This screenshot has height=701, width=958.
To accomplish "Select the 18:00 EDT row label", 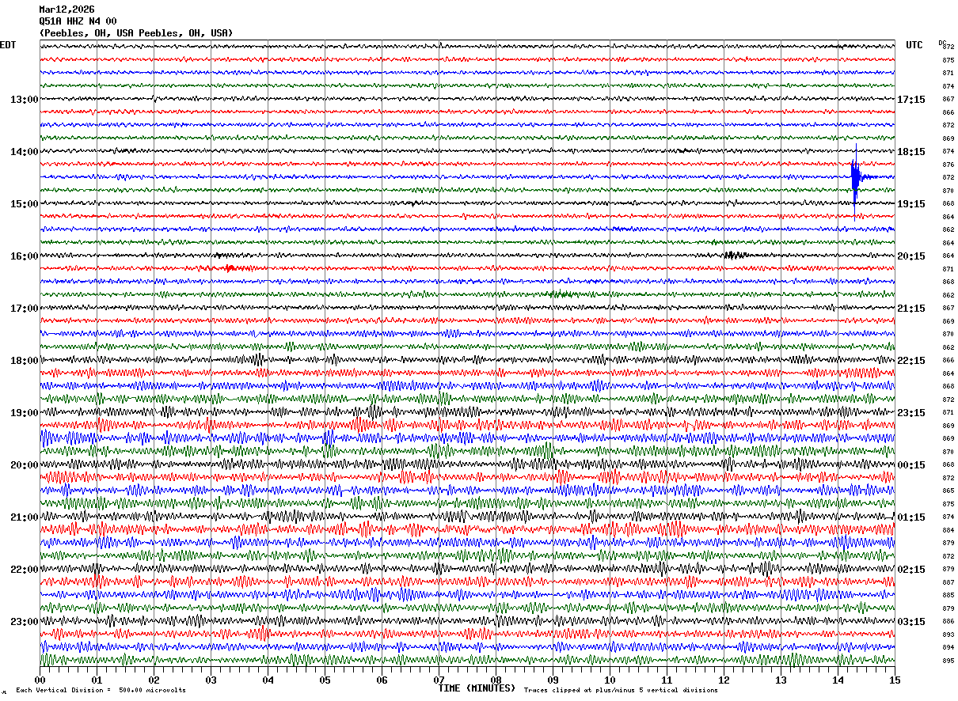I will (24, 361).
